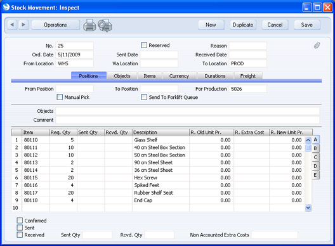Click the Via Location field
This screenshot has width=335, height=246.
point(159,63)
